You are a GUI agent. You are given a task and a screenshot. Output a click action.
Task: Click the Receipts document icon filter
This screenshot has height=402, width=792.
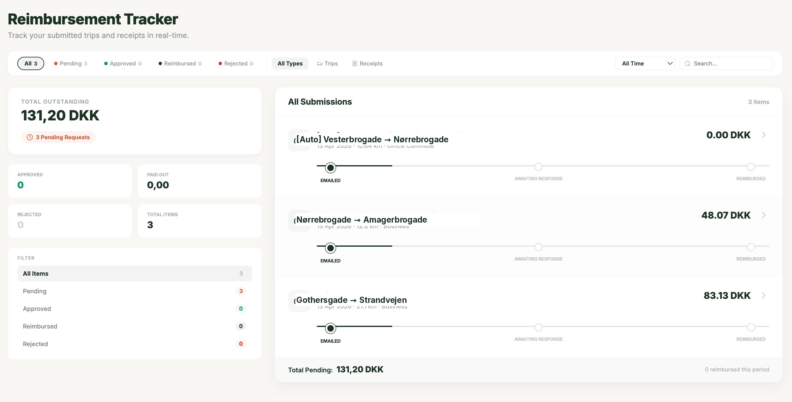pos(355,64)
